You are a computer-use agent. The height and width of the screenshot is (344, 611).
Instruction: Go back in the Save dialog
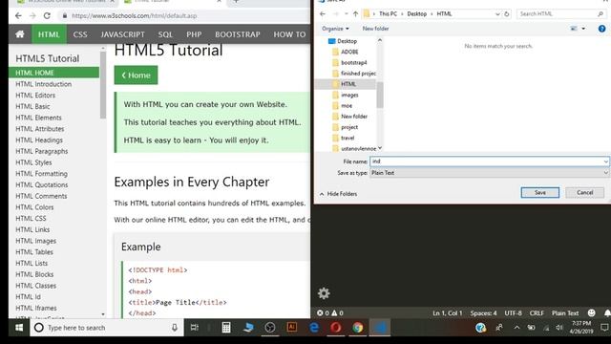coord(323,14)
